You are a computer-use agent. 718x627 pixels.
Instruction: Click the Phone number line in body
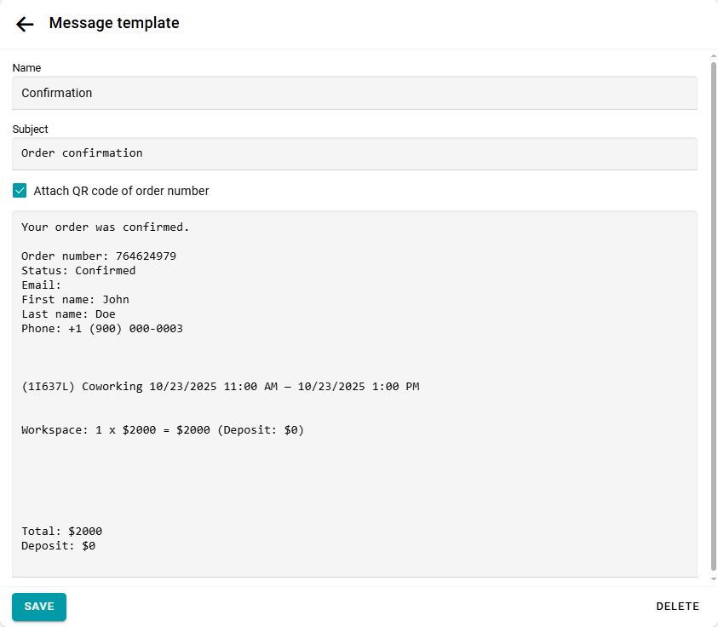pyautogui.click(x=102, y=329)
